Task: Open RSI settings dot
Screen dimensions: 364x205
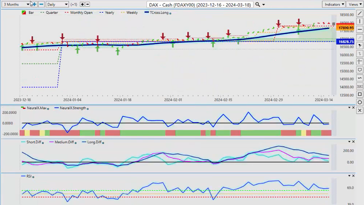Action: click(x=33, y=177)
